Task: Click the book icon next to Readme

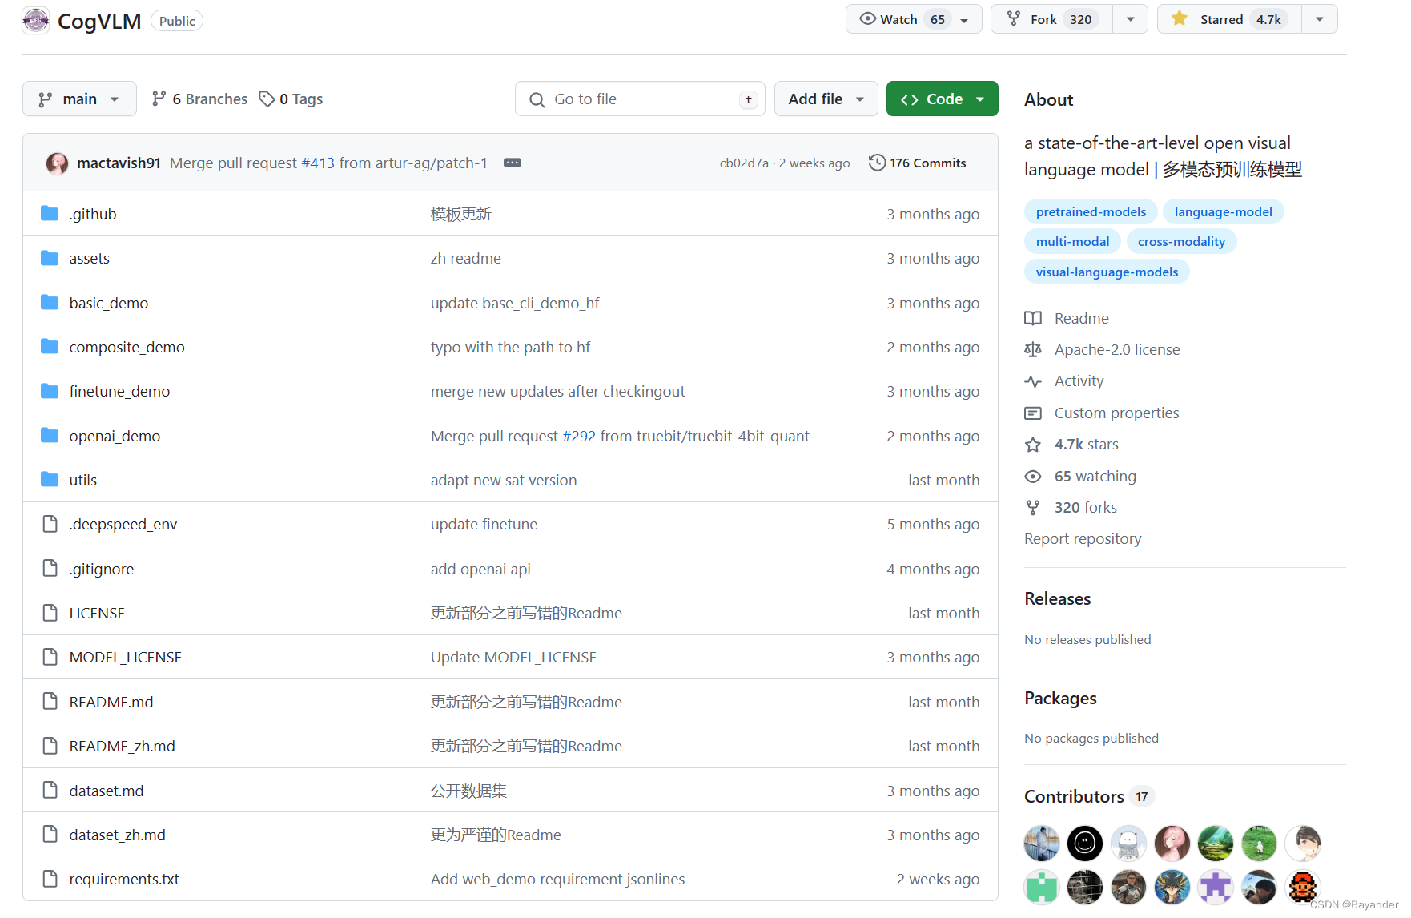Action: click(x=1033, y=318)
